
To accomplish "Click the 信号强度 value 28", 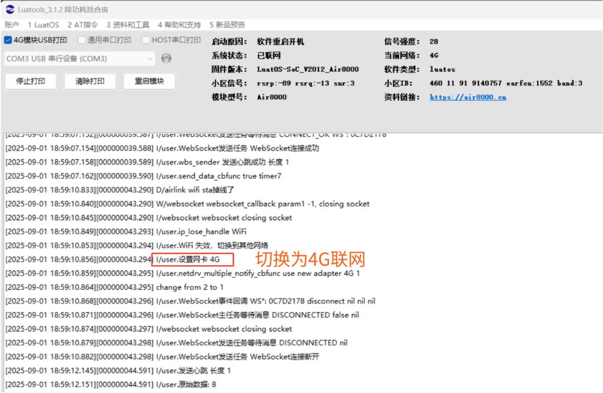I will (433, 41).
